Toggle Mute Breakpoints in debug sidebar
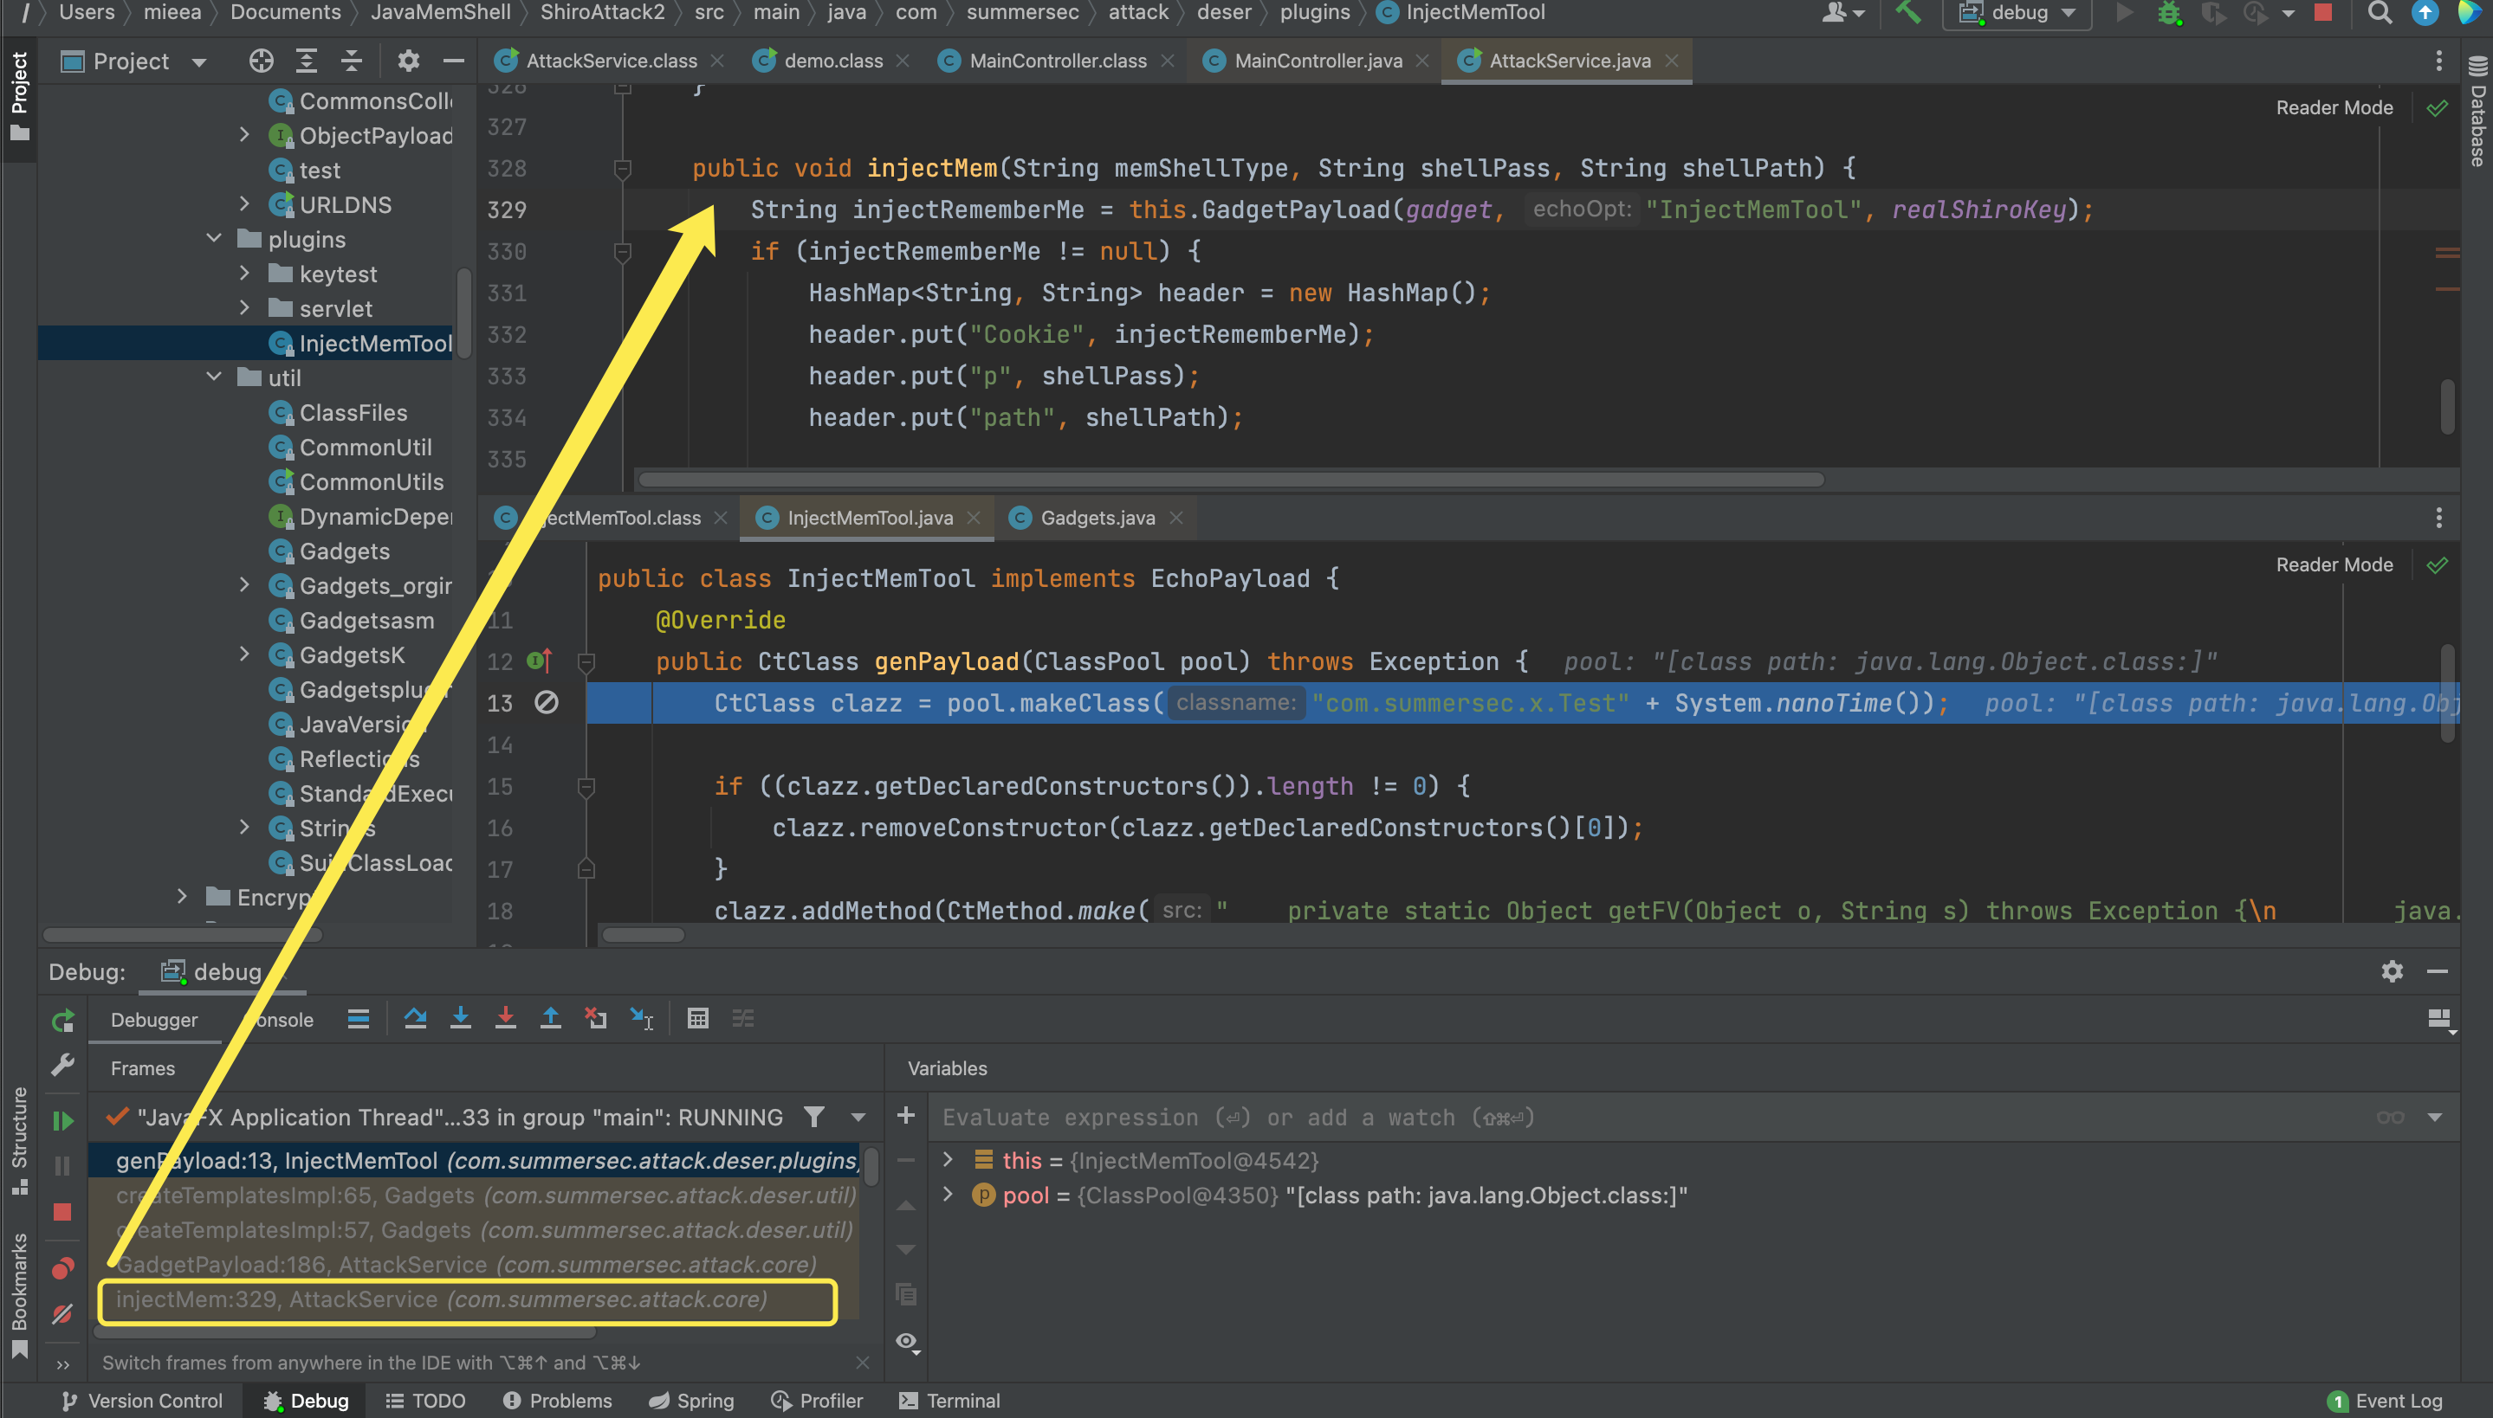The height and width of the screenshot is (1418, 2493). (62, 1315)
